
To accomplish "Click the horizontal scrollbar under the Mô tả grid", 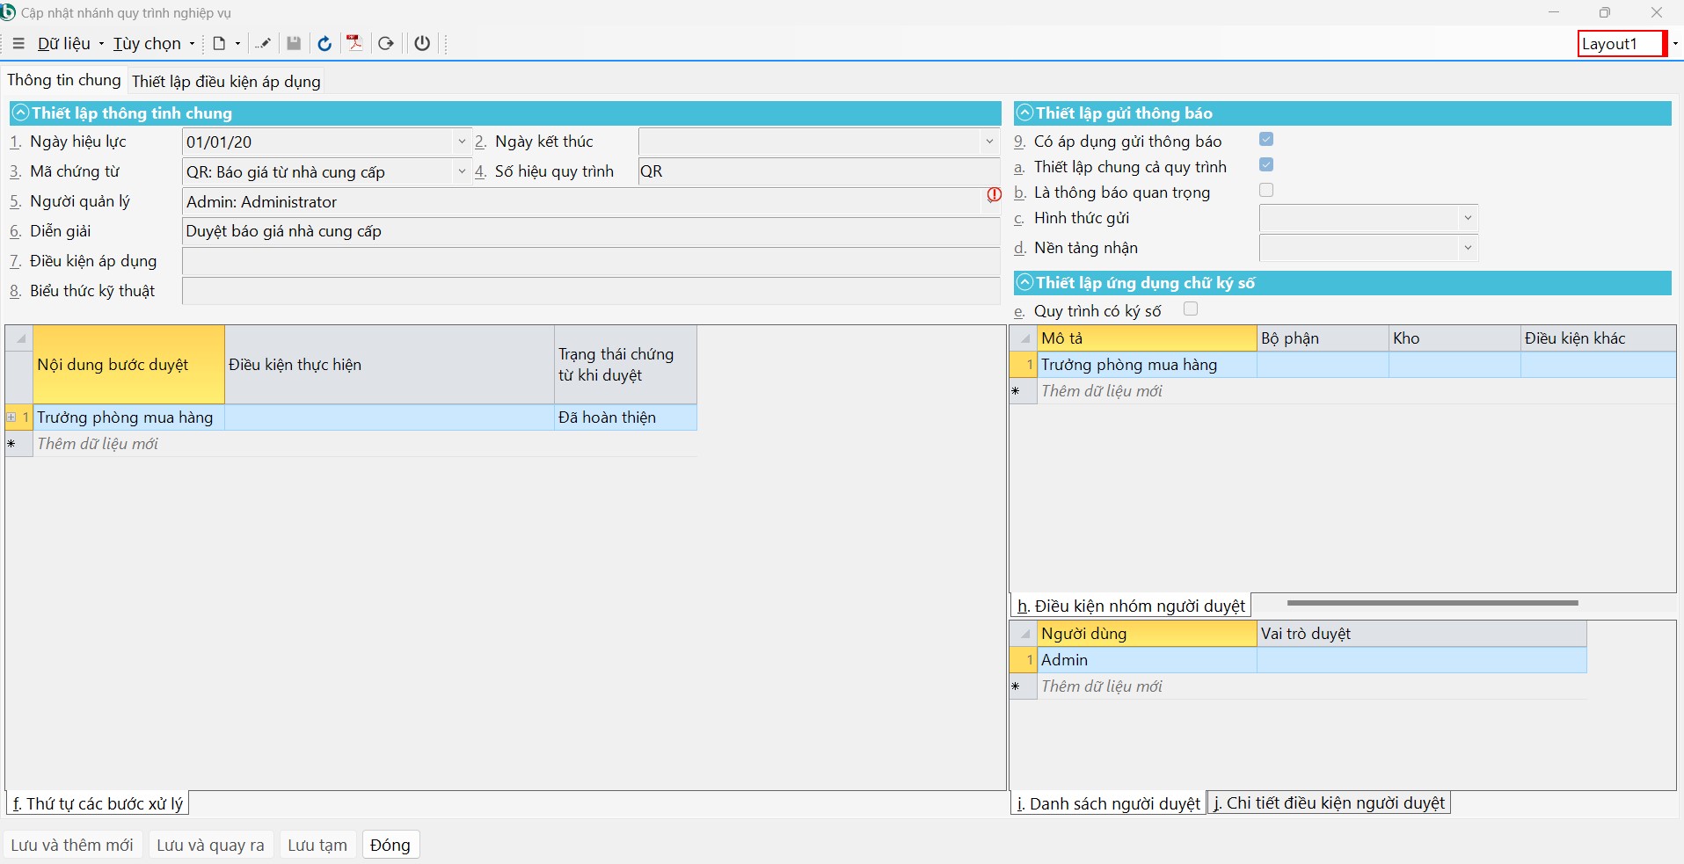I will 1432,603.
